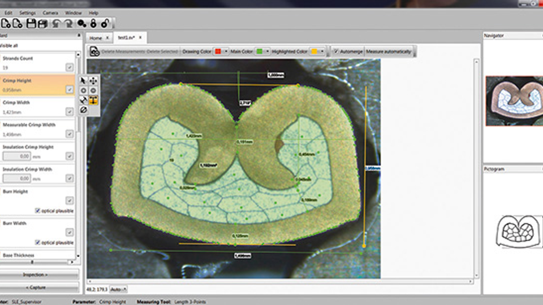Toggle the Strands Count checkmark box
Viewport: 543px width, 305px height.
(x=69, y=67)
